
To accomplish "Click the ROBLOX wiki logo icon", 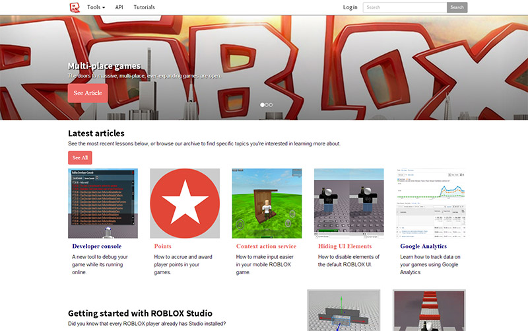I will [75, 7].
